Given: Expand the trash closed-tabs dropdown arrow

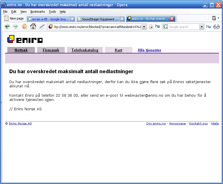Looking at the screenshot, I should point(218,18).
